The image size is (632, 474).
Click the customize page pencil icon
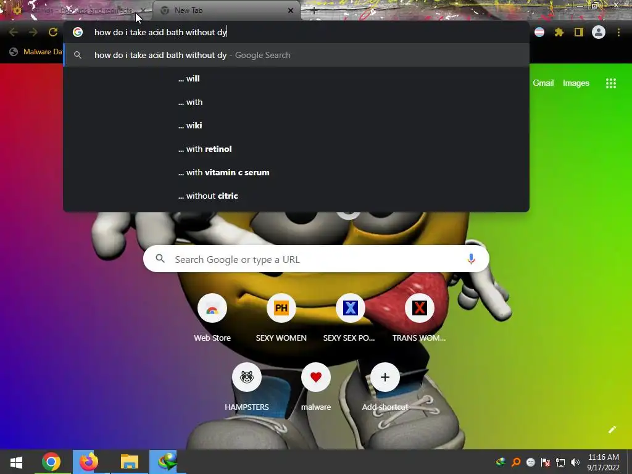(x=612, y=430)
